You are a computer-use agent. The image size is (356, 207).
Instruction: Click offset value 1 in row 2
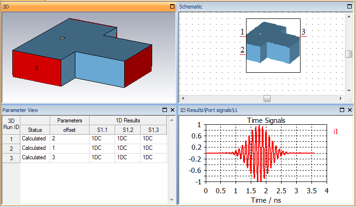click(70, 148)
